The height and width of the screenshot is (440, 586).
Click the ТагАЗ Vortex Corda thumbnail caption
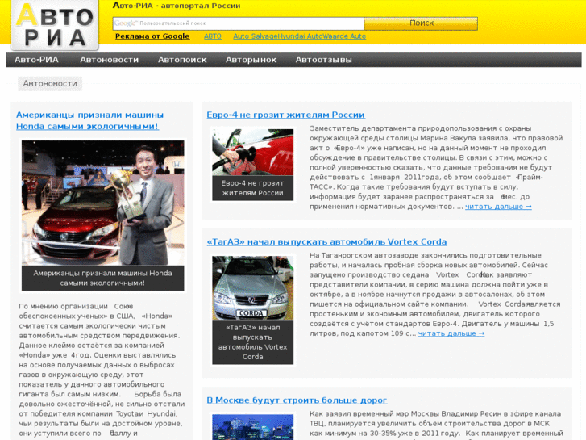coord(252,342)
